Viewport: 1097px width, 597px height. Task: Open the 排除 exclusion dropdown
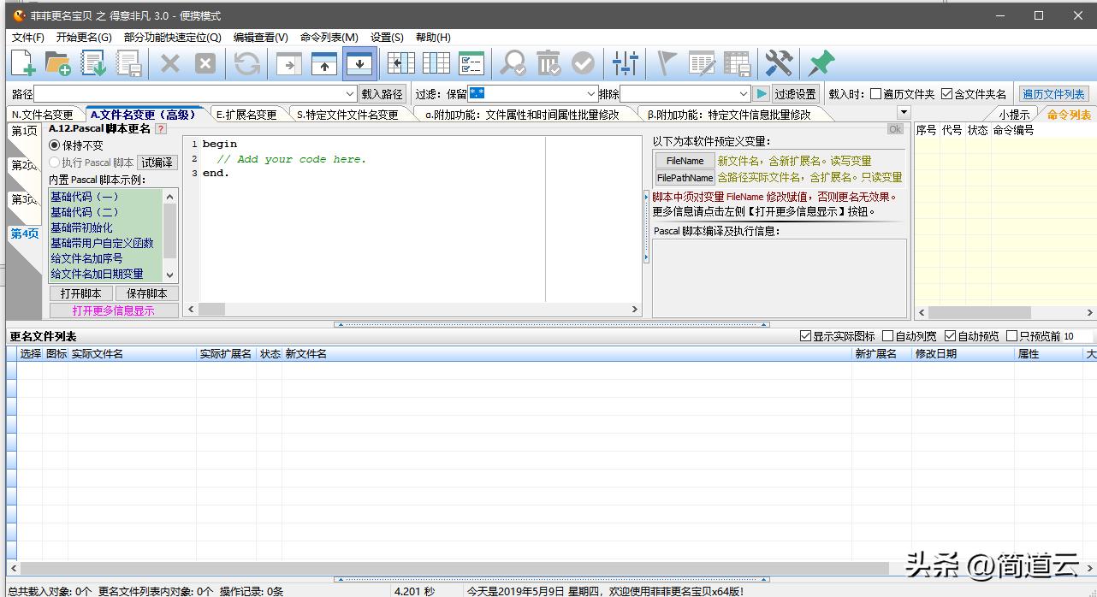[744, 93]
